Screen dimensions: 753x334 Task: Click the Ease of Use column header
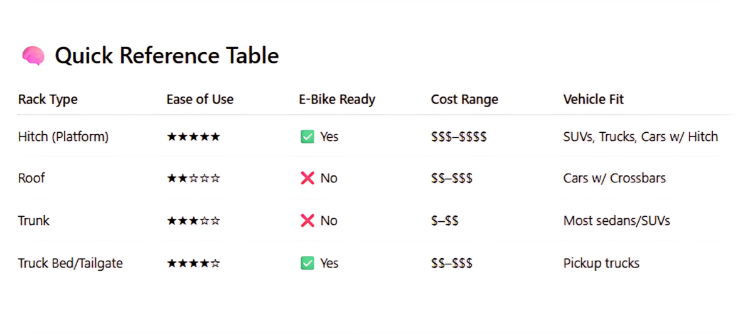(200, 99)
